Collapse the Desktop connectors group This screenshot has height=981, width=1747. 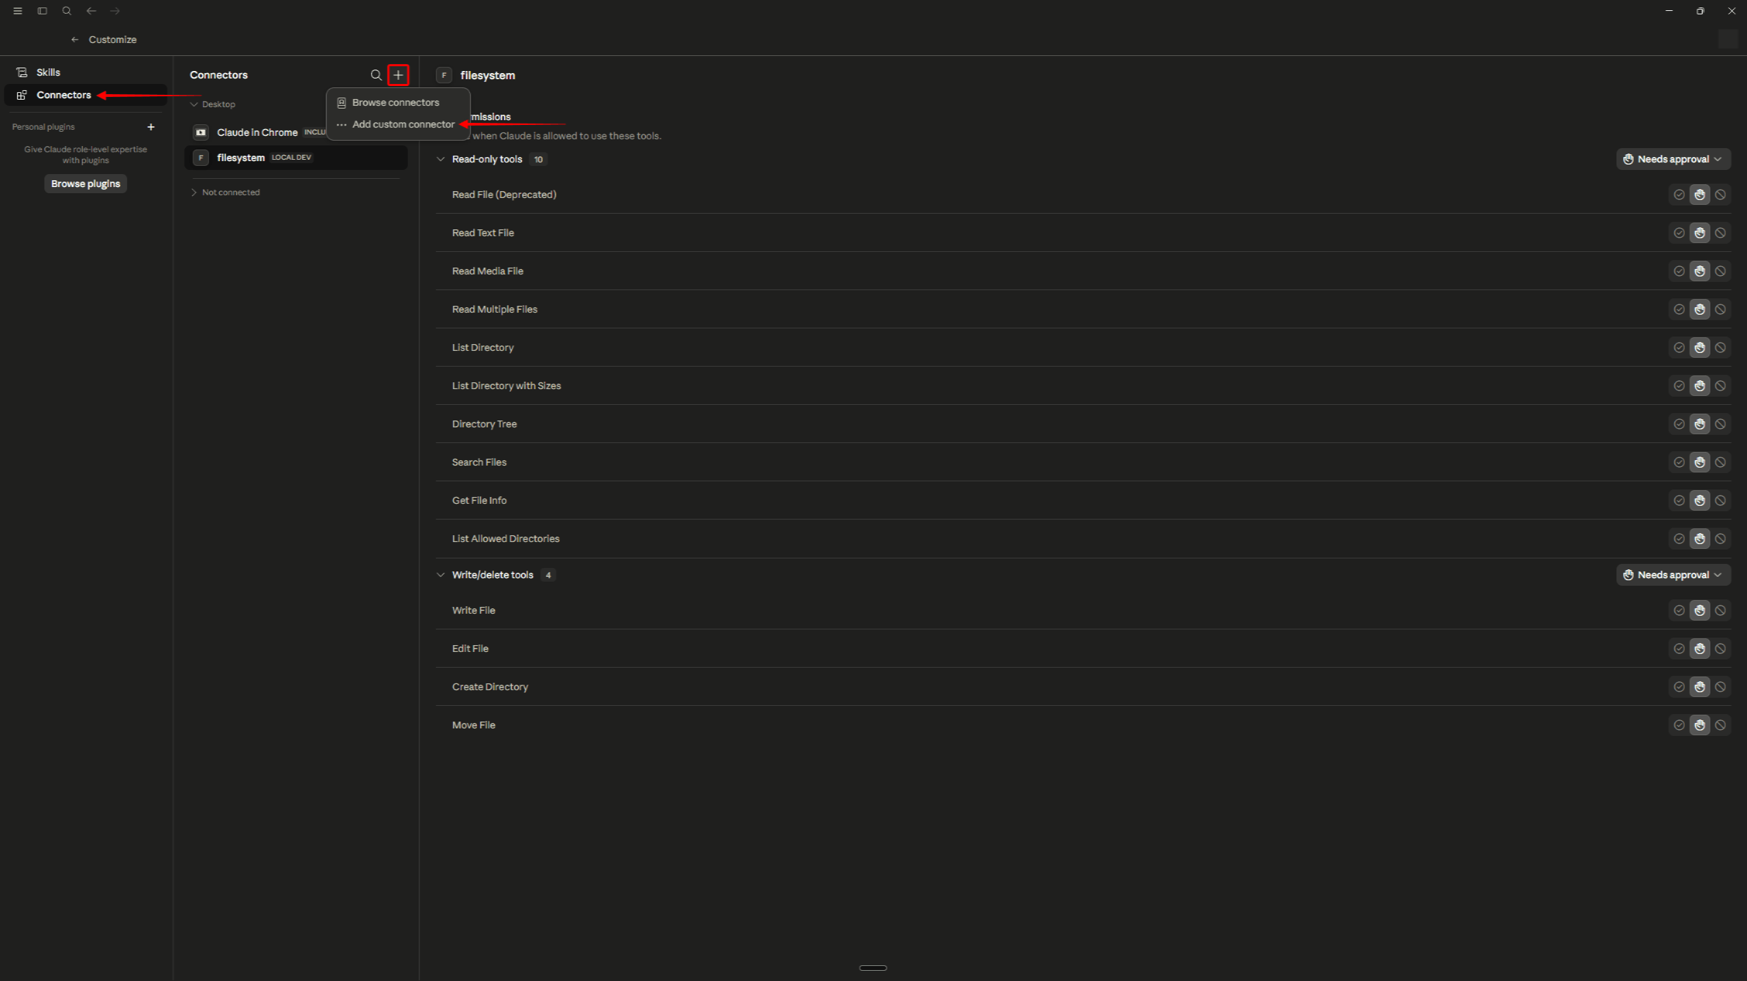213,104
